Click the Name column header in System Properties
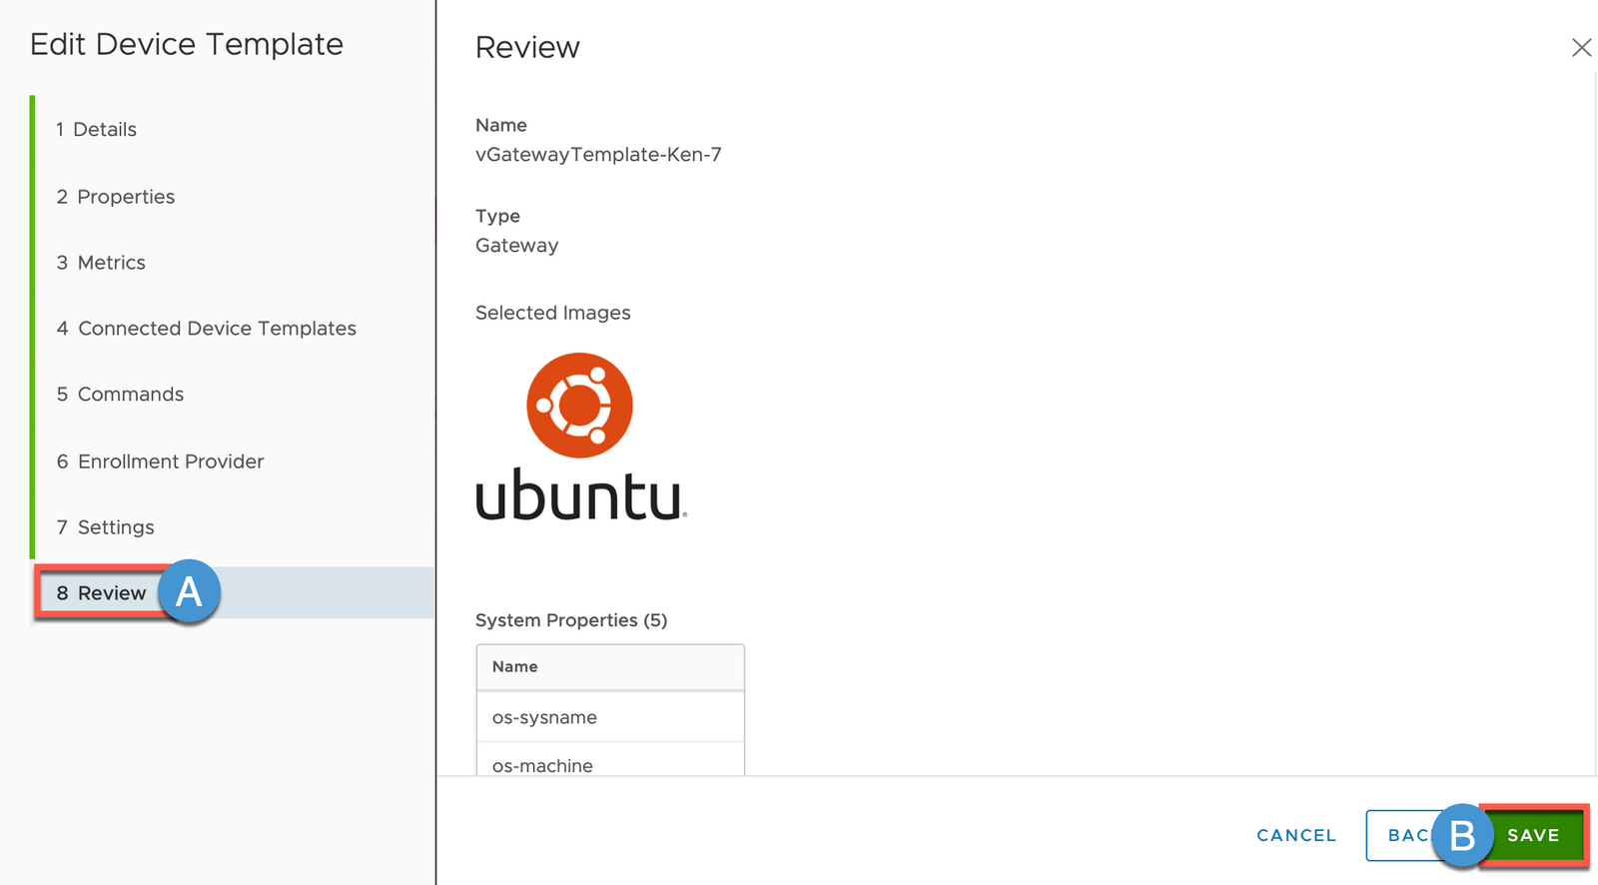The height and width of the screenshot is (885, 1598). coord(610,667)
